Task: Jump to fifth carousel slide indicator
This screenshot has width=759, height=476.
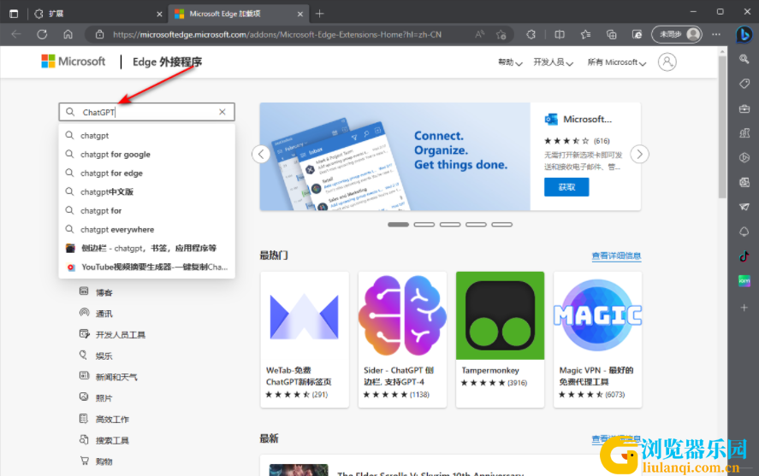Action: (501, 224)
